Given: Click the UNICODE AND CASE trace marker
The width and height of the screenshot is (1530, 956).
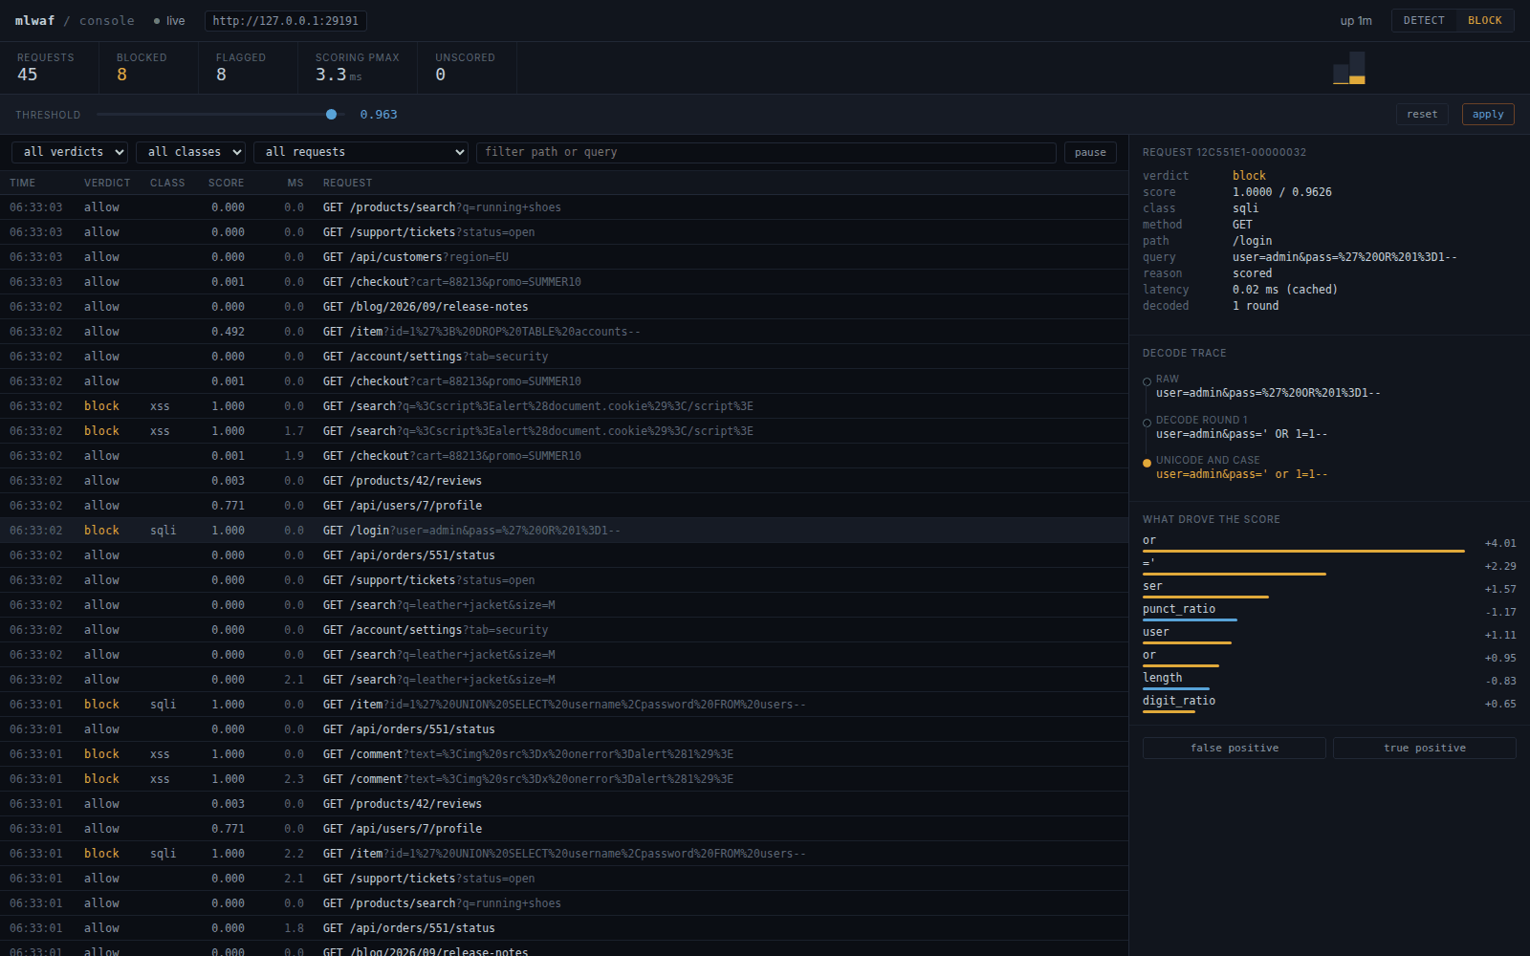Looking at the screenshot, I should click(x=1147, y=463).
